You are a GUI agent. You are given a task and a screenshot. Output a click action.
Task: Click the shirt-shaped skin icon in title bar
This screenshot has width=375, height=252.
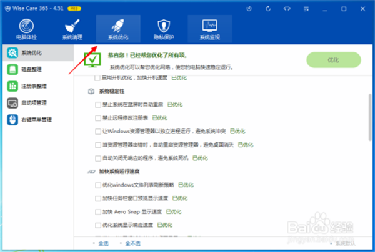[x=287, y=9]
